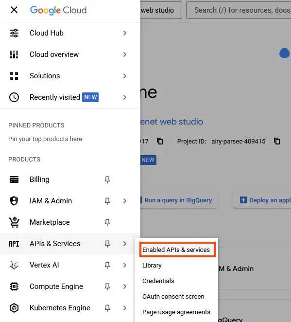The height and width of the screenshot is (322, 291).
Task: Click Project ID value airy-parsec-409415
Action: point(239,141)
